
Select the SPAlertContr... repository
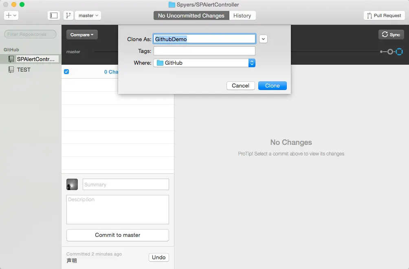coord(31,59)
